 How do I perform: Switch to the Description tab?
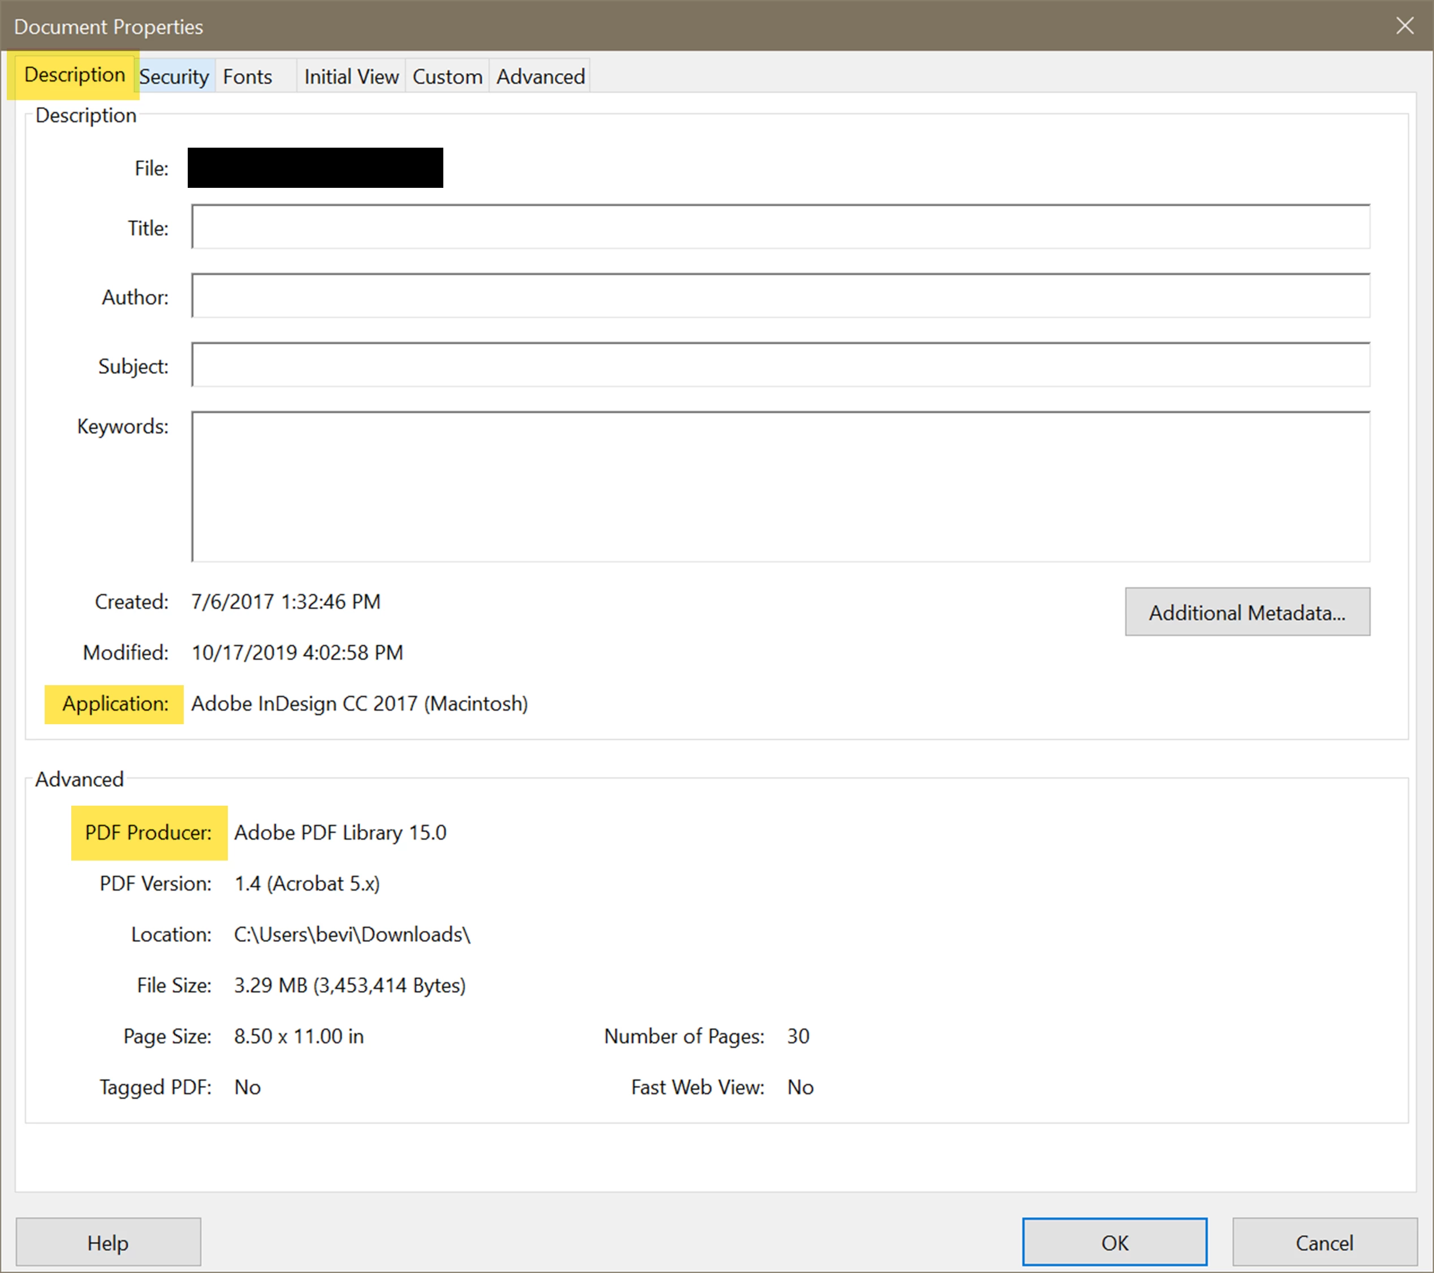[x=75, y=75]
